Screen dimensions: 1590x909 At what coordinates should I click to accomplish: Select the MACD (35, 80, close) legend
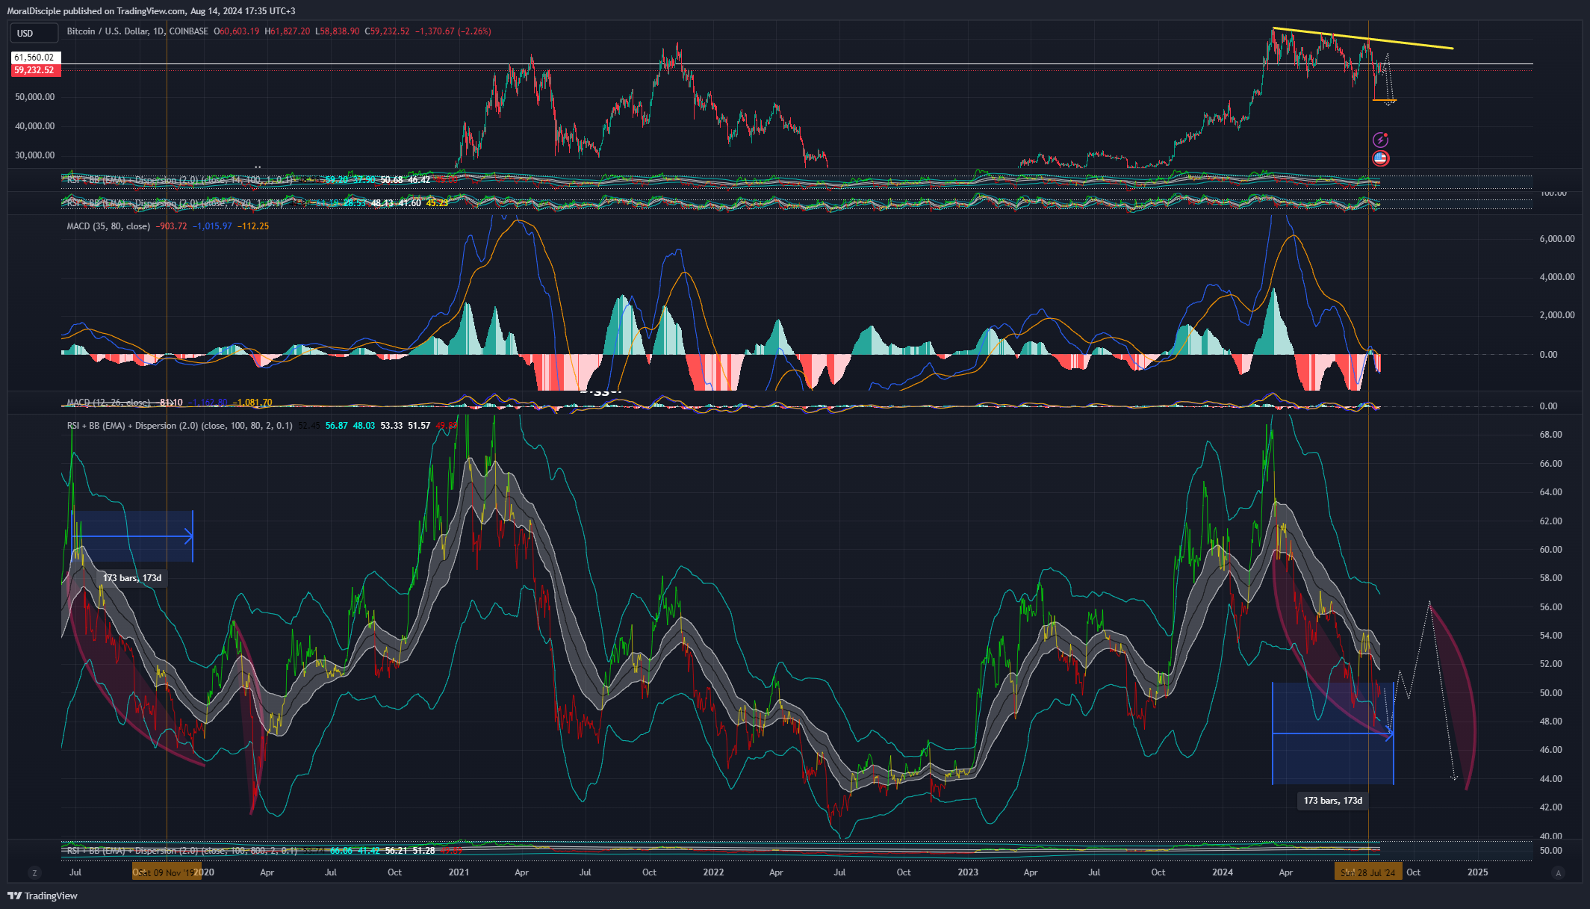[108, 226]
